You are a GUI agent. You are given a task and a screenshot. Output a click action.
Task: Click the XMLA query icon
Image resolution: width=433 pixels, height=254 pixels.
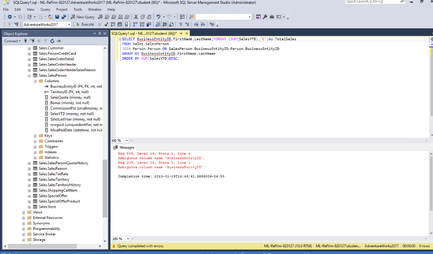[121, 17]
